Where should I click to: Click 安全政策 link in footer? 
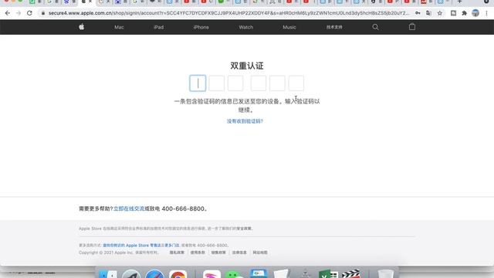[244, 229]
